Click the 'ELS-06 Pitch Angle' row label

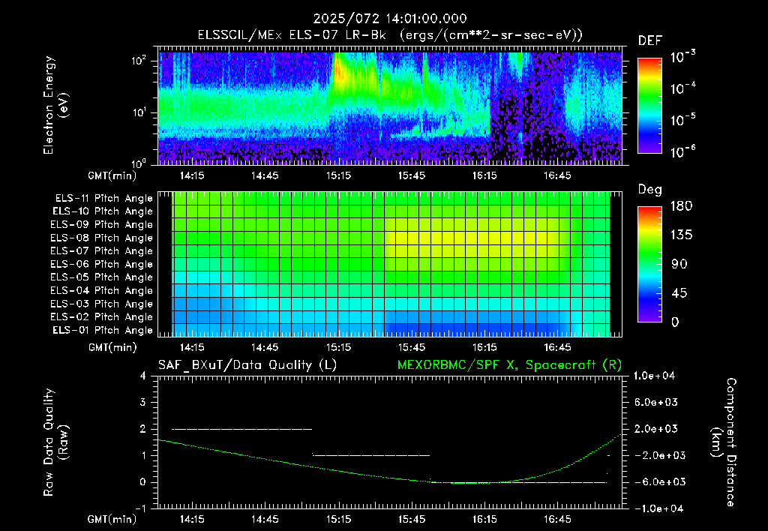tap(102, 265)
